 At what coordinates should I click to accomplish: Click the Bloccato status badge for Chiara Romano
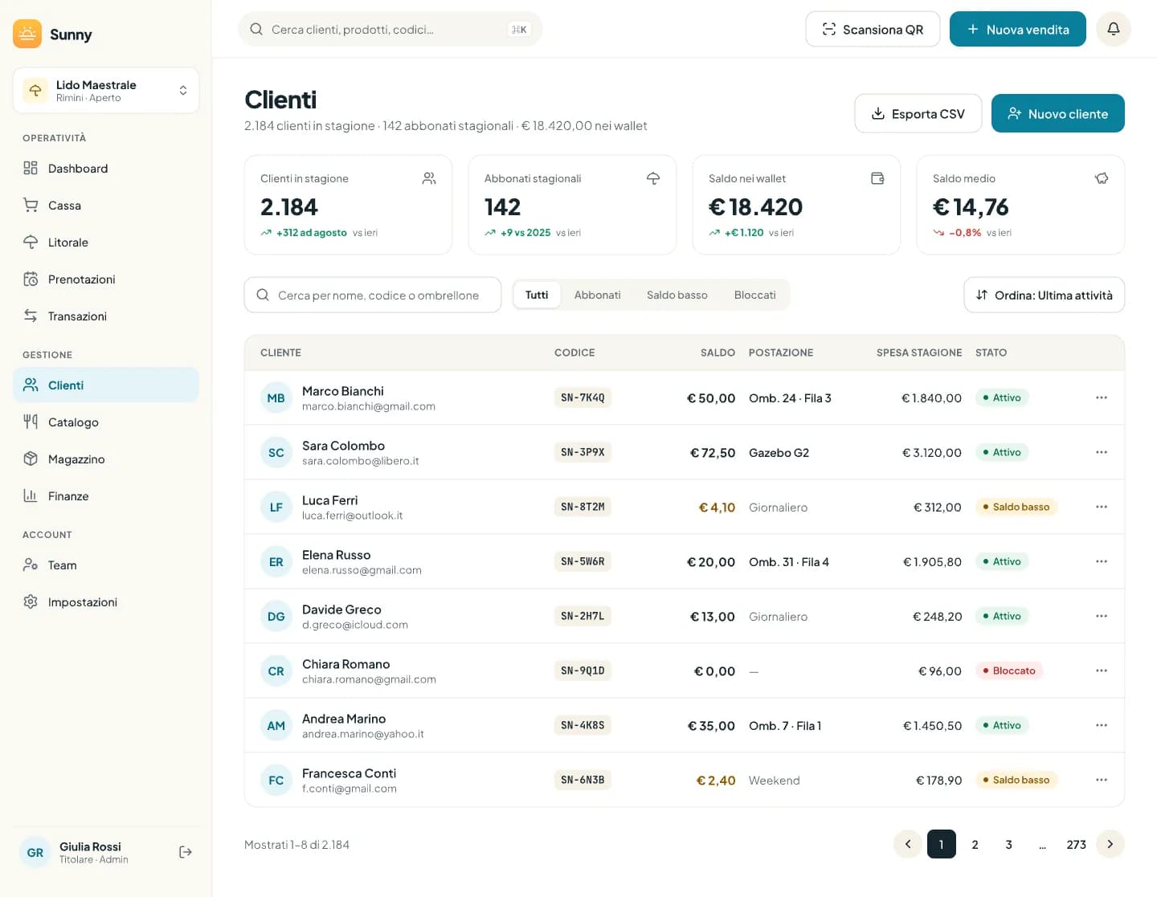click(1009, 671)
